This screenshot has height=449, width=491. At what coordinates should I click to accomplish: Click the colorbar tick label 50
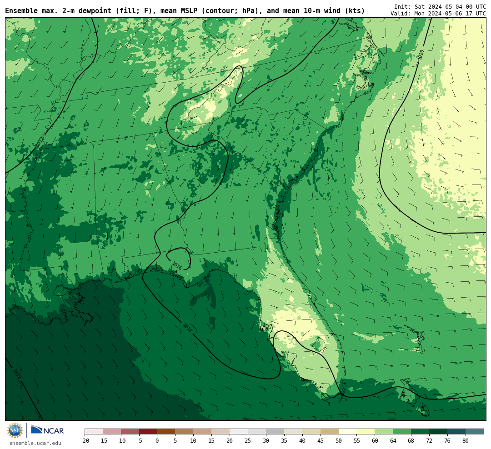pyautogui.click(x=339, y=441)
